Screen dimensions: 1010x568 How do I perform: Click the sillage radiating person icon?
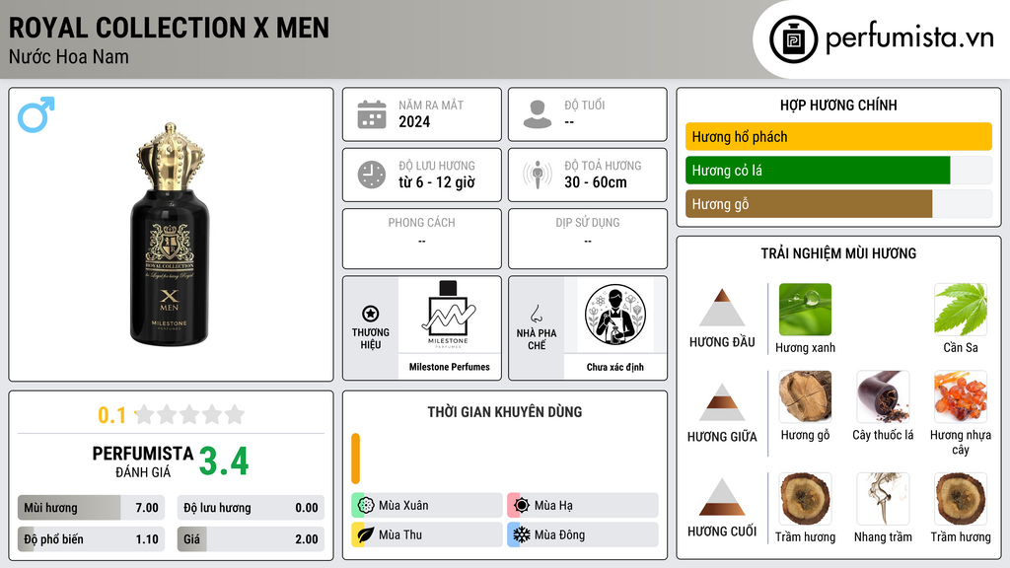[x=538, y=175]
